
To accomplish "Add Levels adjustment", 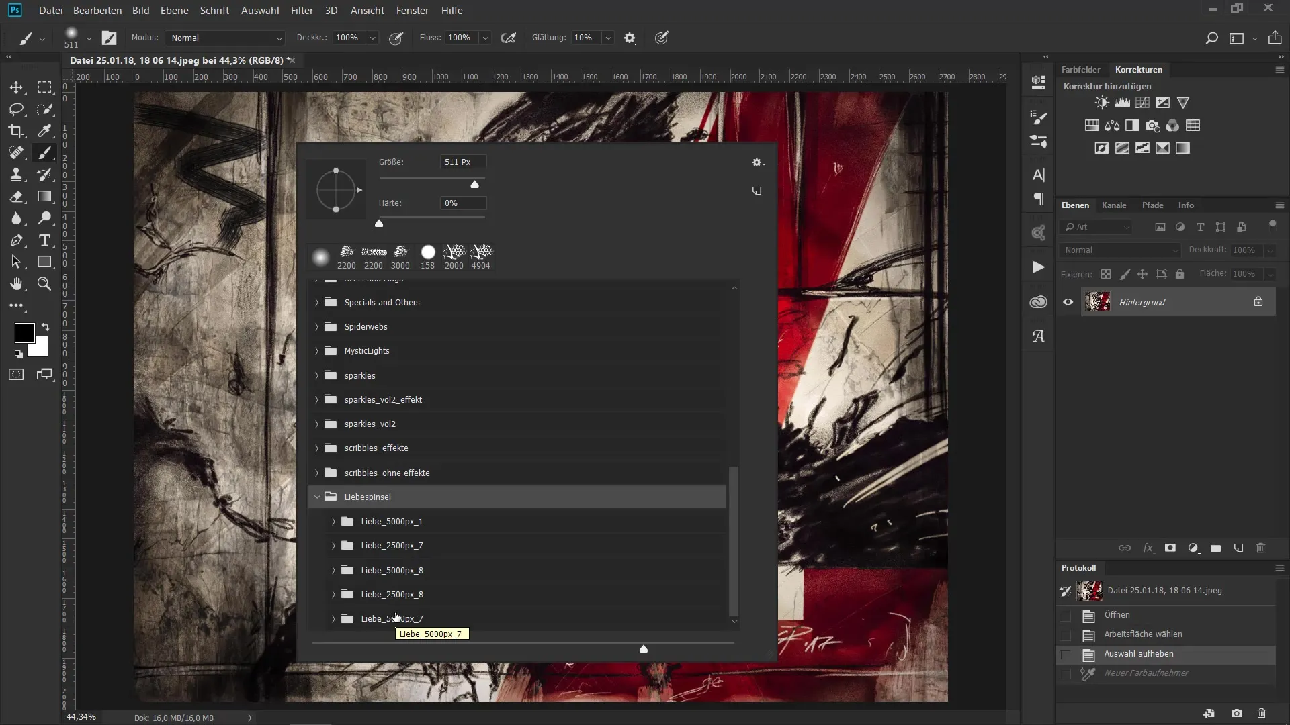I will click(1122, 103).
